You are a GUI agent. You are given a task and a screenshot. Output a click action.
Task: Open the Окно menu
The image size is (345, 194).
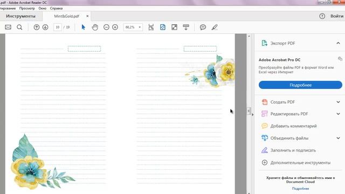(43, 9)
